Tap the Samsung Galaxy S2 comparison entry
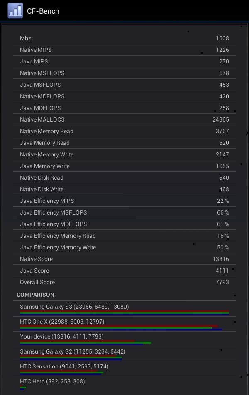 pyautogui.click(x=124, y=354)
